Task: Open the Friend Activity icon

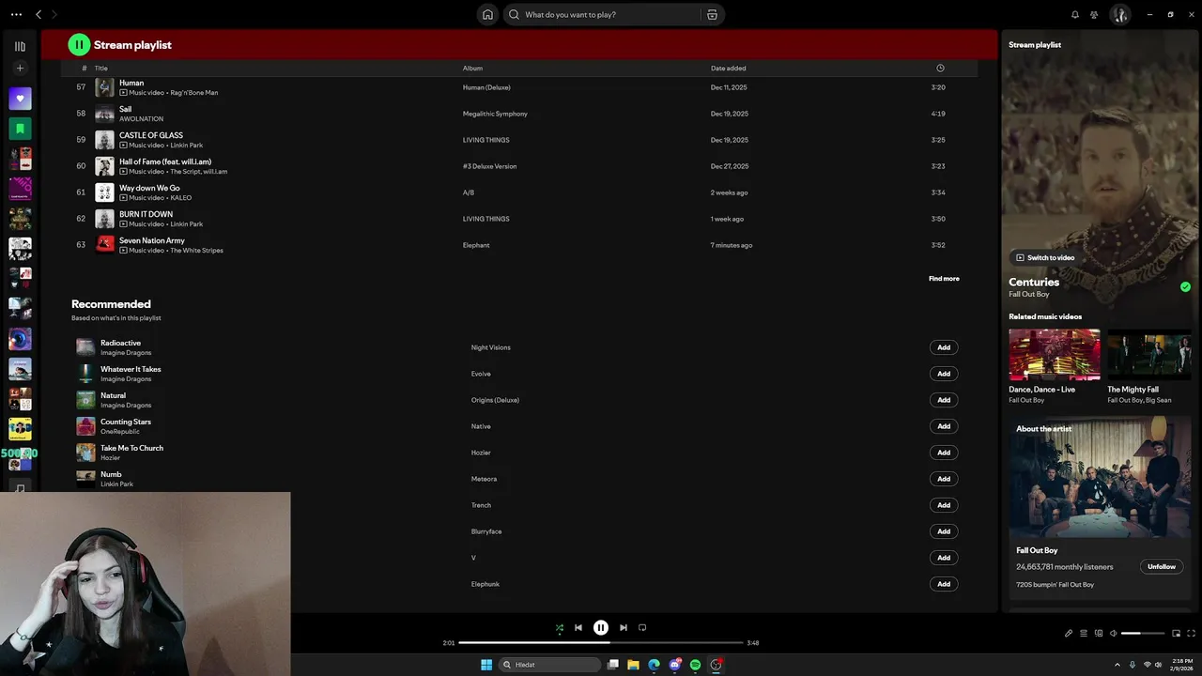Action: 1094,14
